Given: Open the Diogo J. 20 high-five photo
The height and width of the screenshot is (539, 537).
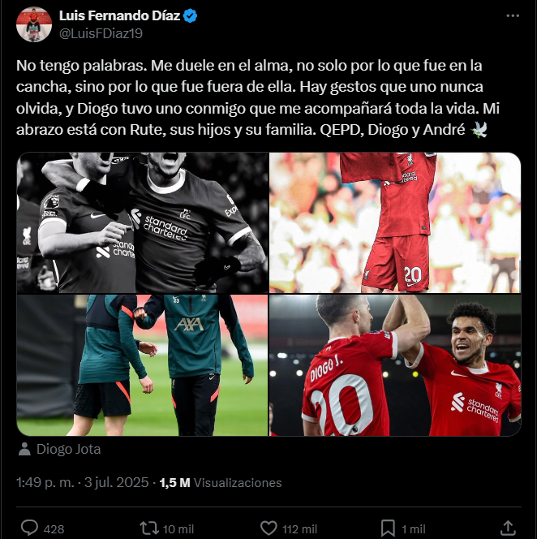Looking at the screenshot, I should [x=395, y=365].
